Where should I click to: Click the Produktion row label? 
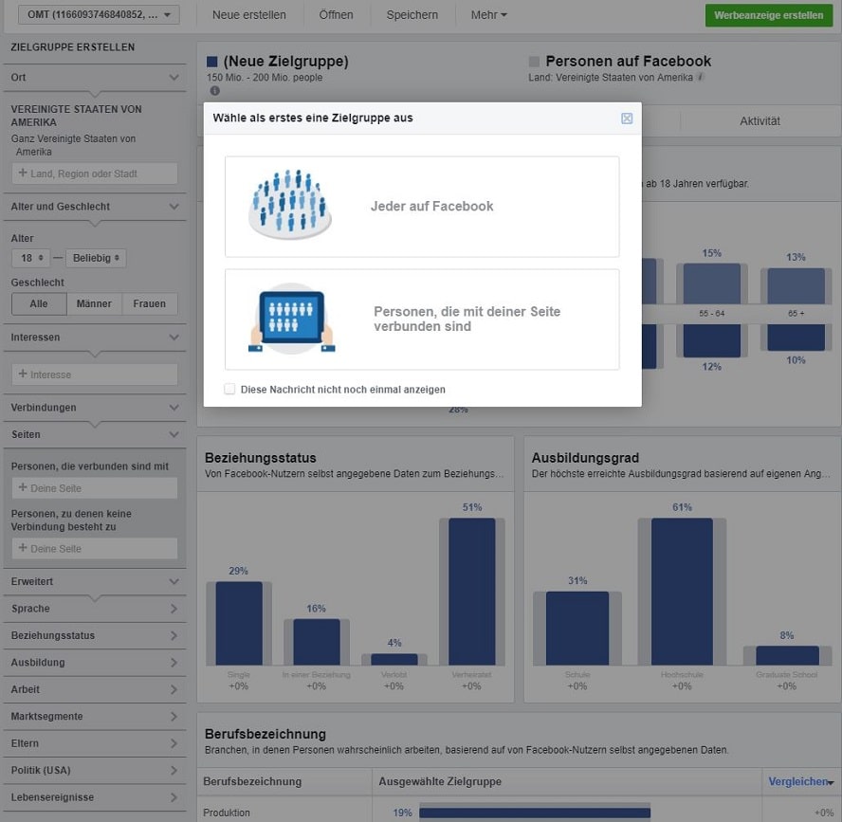[227, 813]
